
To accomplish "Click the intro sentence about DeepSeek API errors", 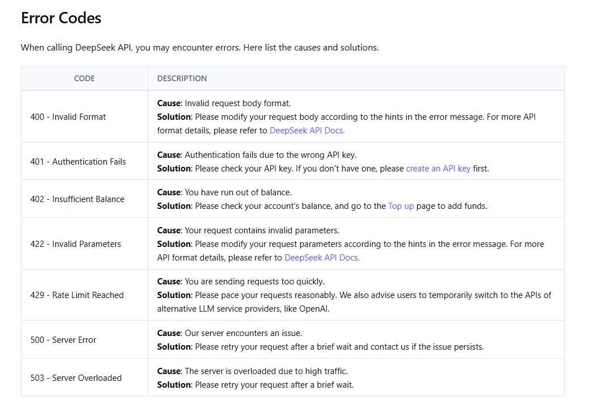I will [x=200, y=48].
